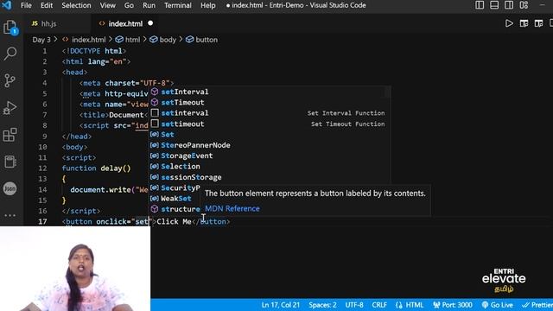553x311 pixels.
Task: Toggle secondary side bar layout icon
Action: 509,5
